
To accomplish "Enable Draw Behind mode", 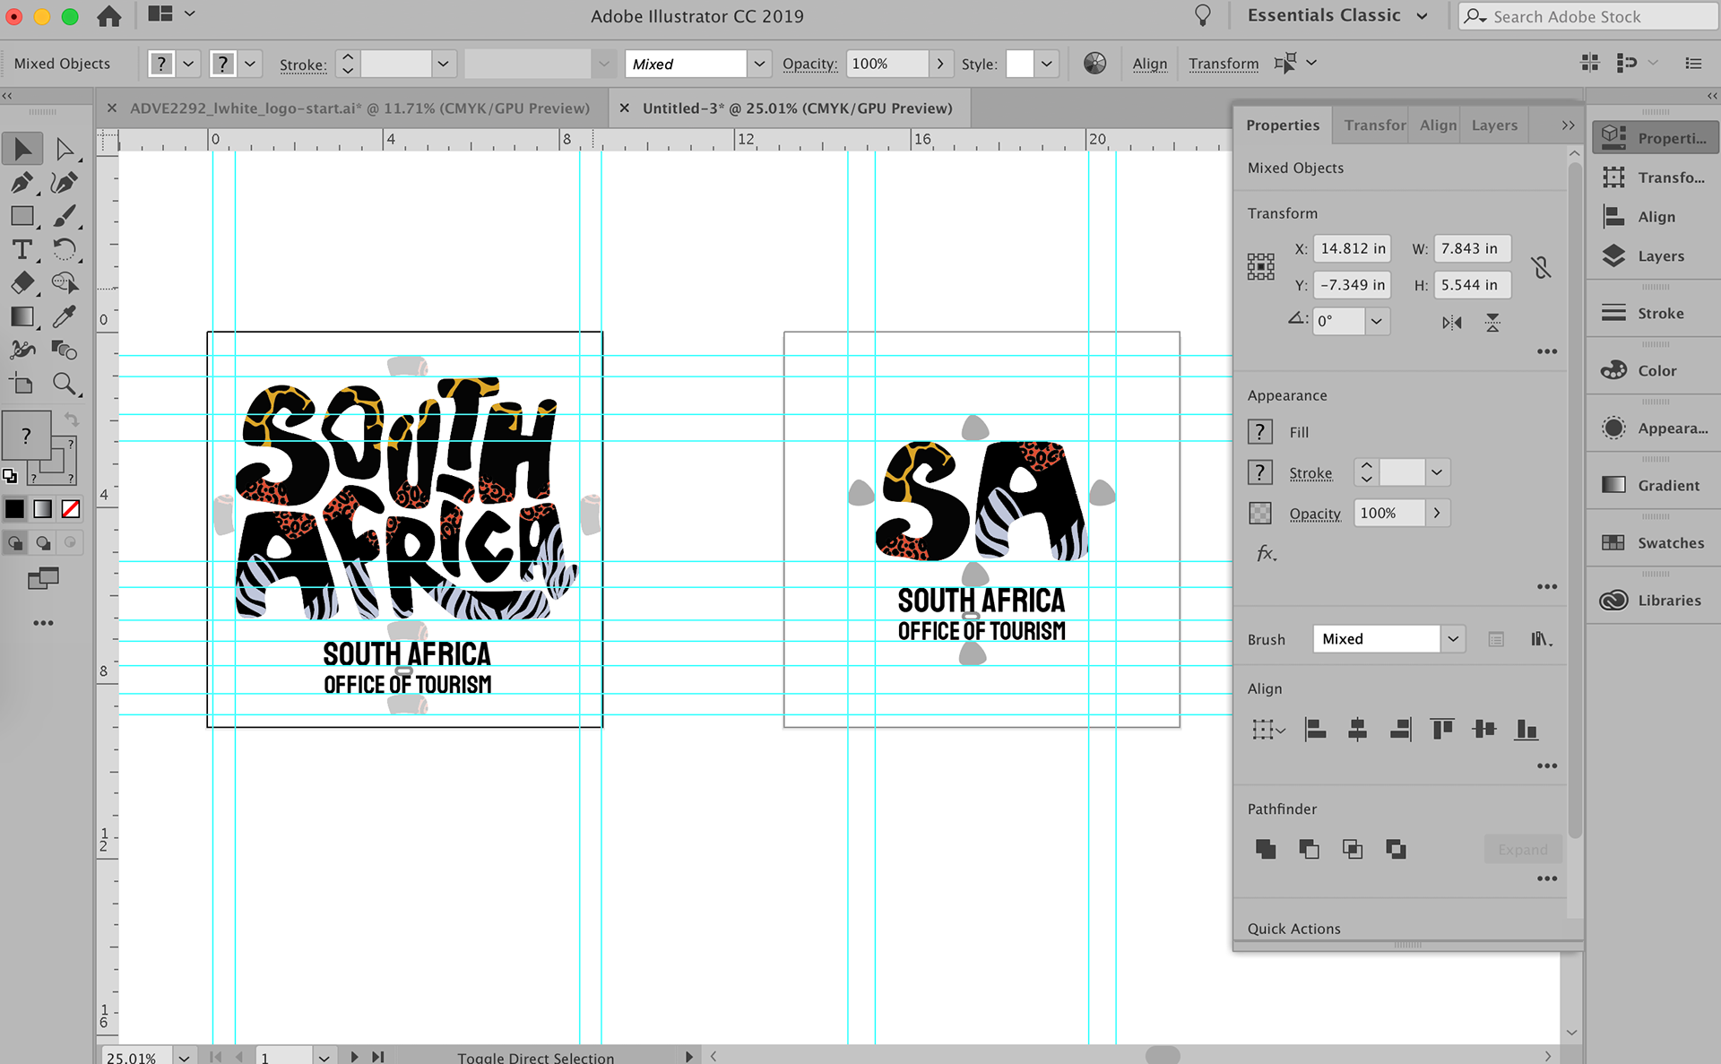I will 43,542.
